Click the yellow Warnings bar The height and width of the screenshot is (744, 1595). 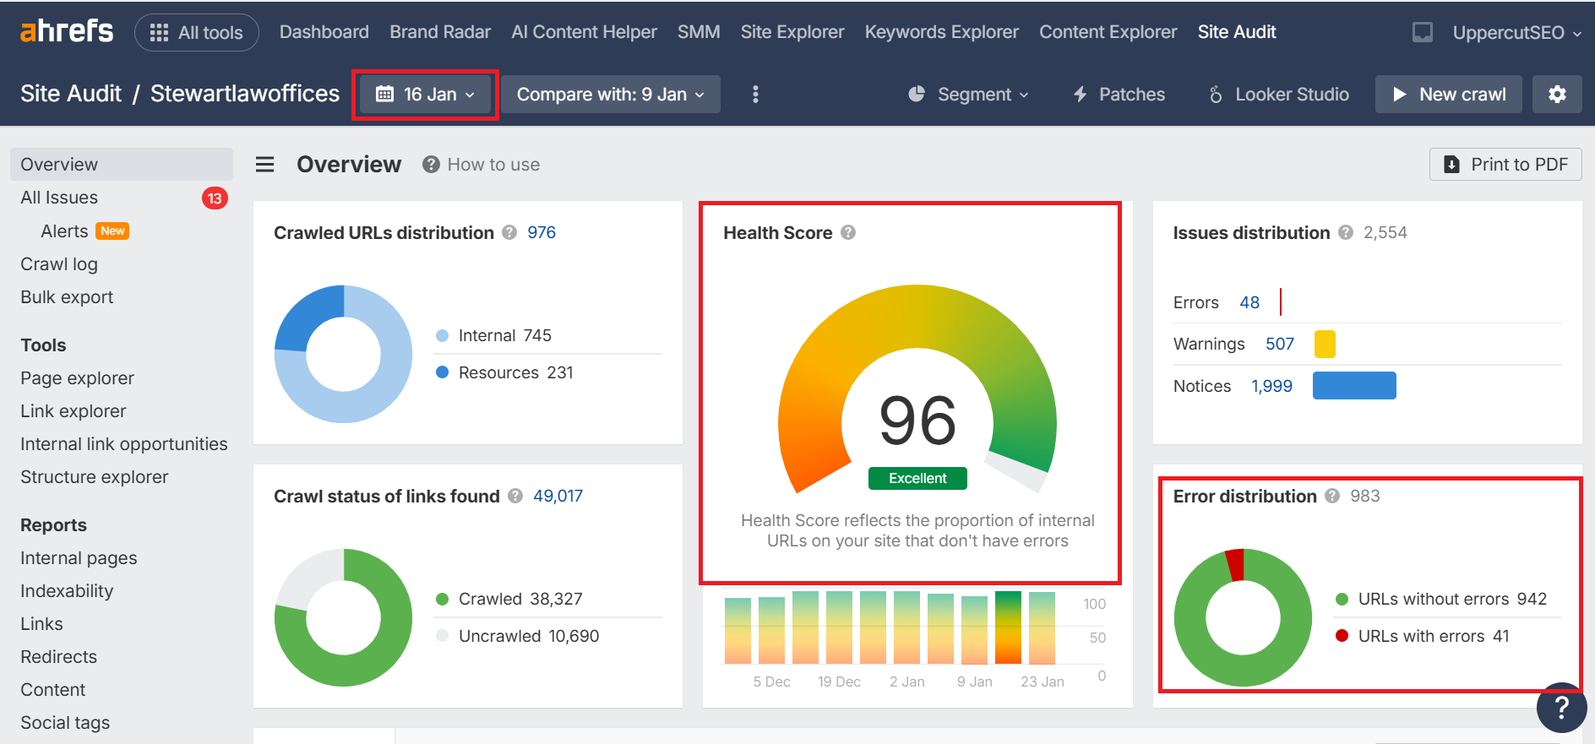[1325, 344]
